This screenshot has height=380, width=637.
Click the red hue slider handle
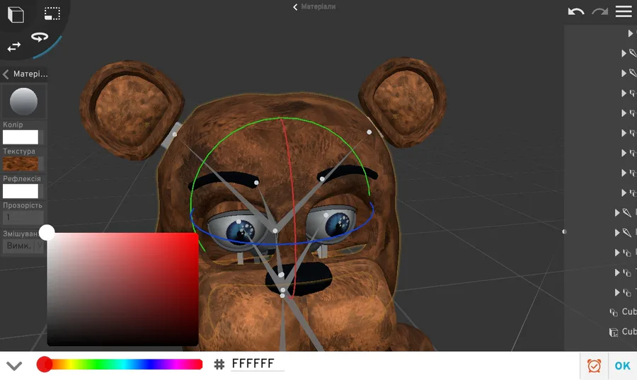45,364
